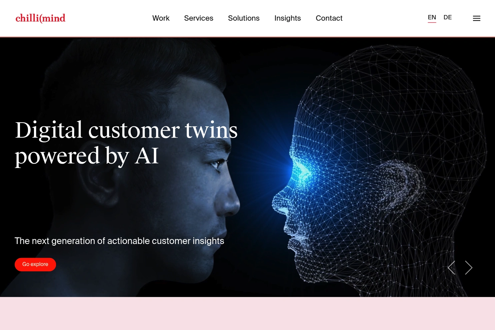Click the Go explore button
The width and height of the screenshot is (495, 330).
click(35, 264)
